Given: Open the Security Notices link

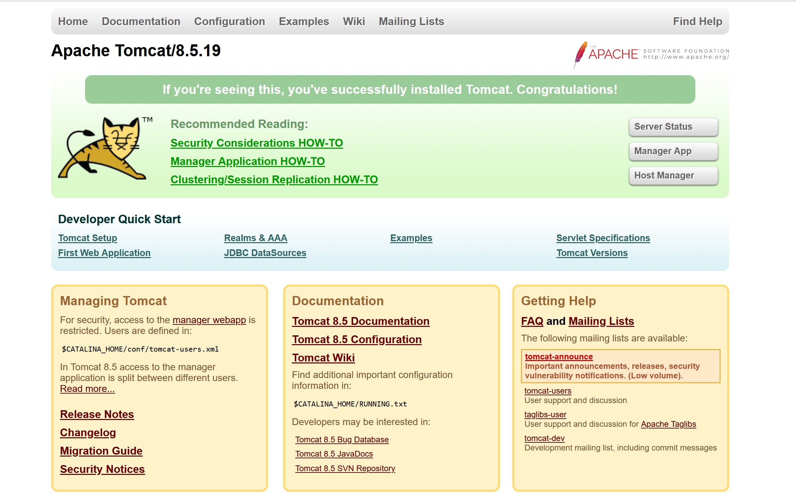Looking at the screenshot, I should click(x=102, y=469).
